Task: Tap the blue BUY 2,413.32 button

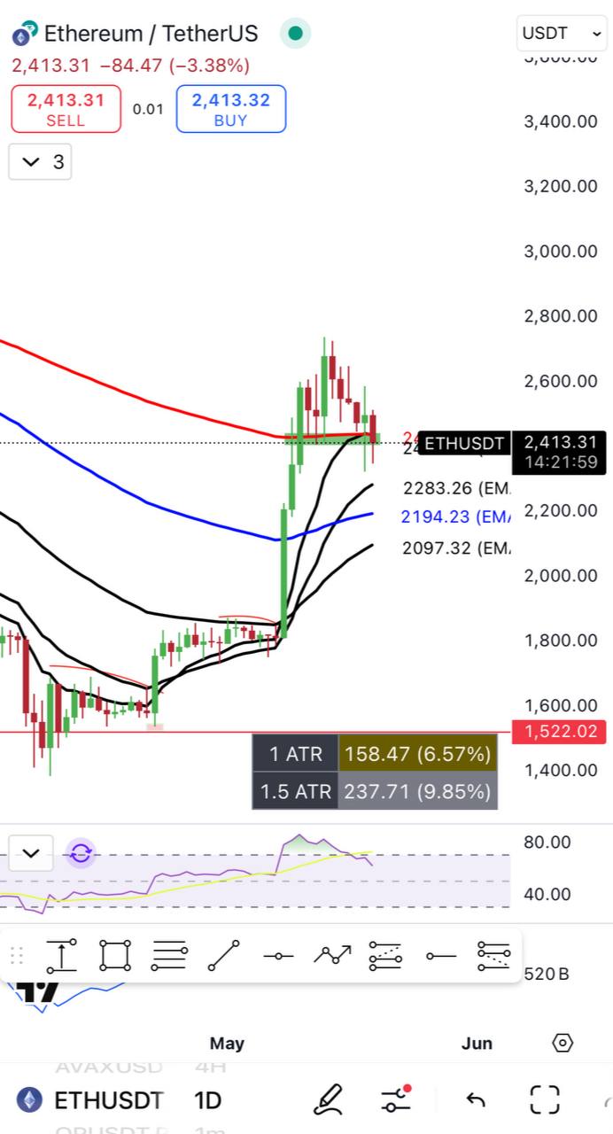Action: (x=231, y=109)
